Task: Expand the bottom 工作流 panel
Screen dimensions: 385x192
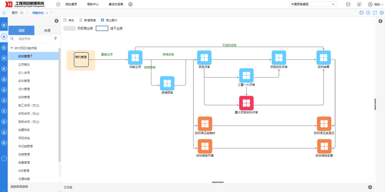Action: [x=370, y=187]
